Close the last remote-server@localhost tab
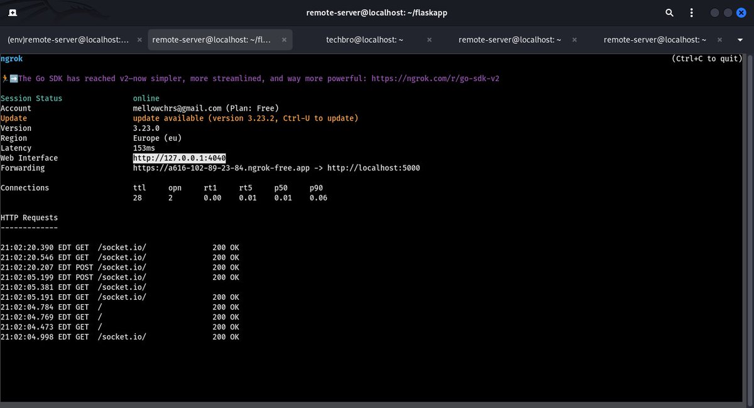The image size is (754, 408). 719,40
